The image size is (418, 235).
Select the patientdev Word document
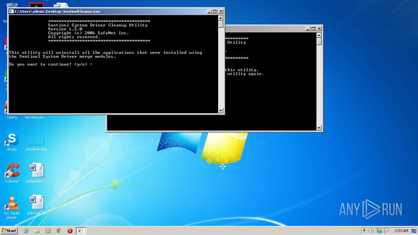36,173
